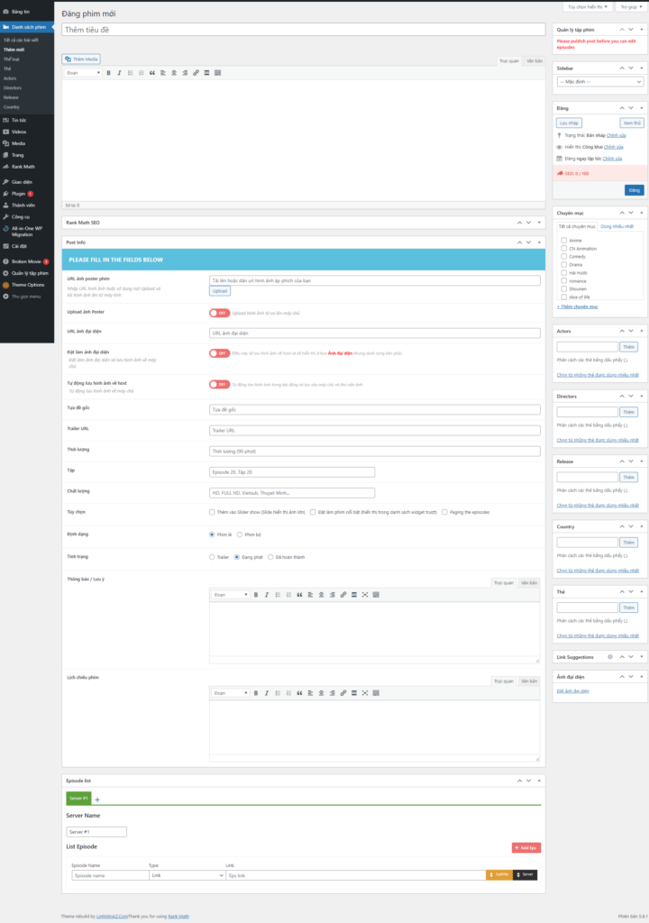Open Dùng nhiều nhất category tab
The image size is (649, 923).
(617, 226)
